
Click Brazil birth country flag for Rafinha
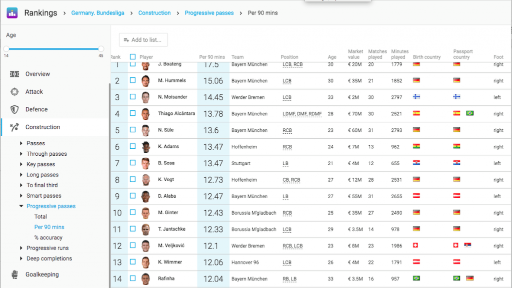point(416,278)
